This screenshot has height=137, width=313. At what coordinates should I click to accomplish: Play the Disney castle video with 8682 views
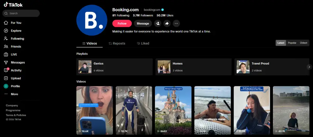173,110
